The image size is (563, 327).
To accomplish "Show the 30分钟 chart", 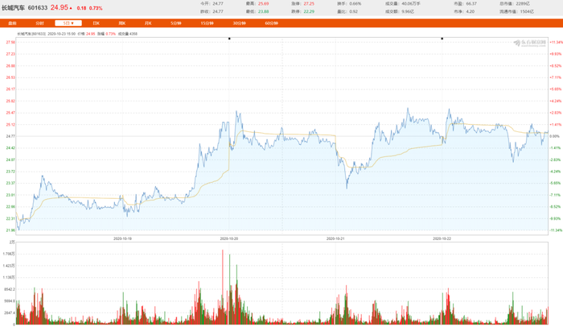I will click(x=239, y=23).
